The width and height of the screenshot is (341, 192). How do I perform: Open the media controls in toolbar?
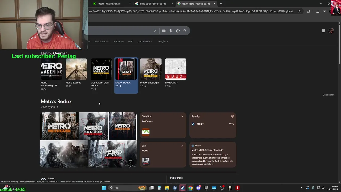click(324, 11)
